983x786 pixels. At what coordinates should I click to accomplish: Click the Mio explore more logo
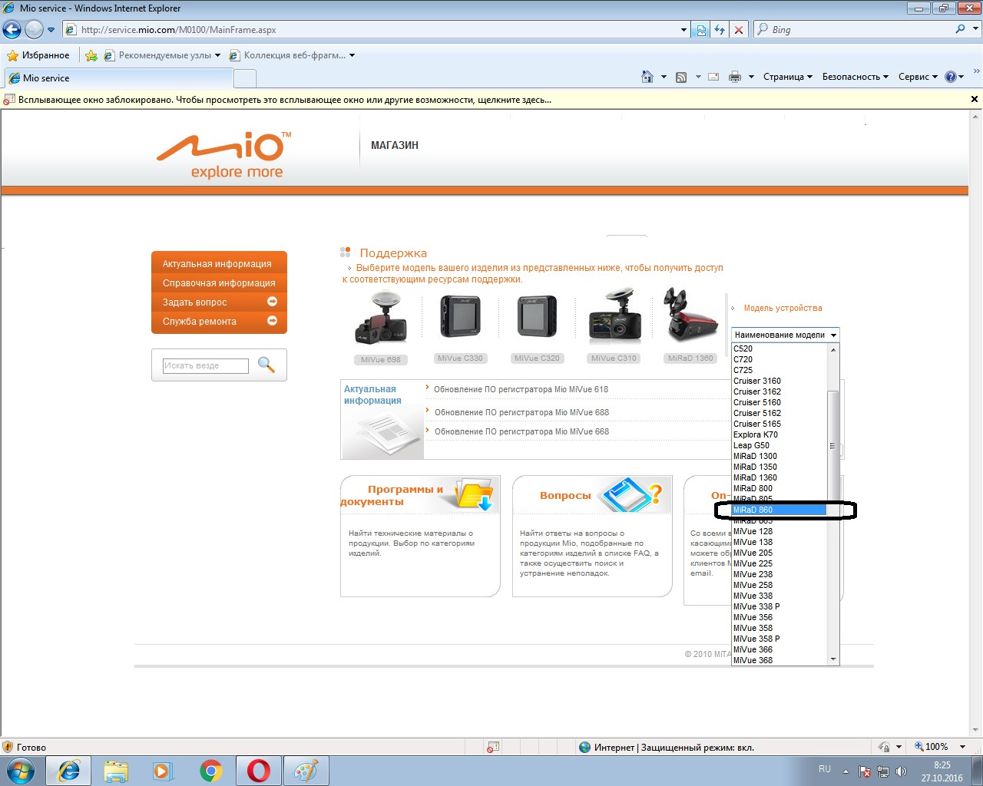pyautogui.click(x=224, y=155)
